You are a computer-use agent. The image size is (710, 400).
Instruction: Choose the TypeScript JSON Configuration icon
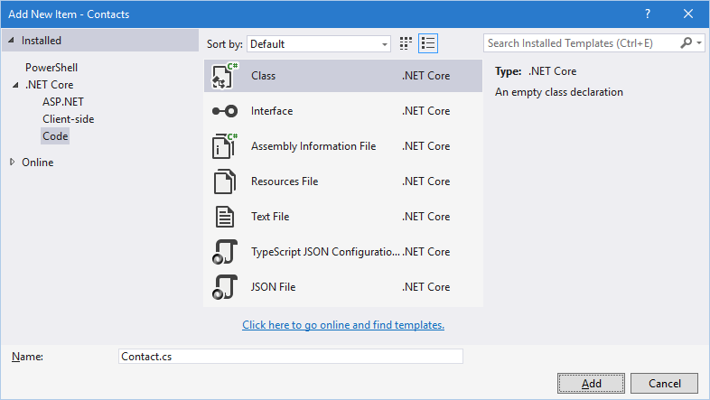click(224, 252)
